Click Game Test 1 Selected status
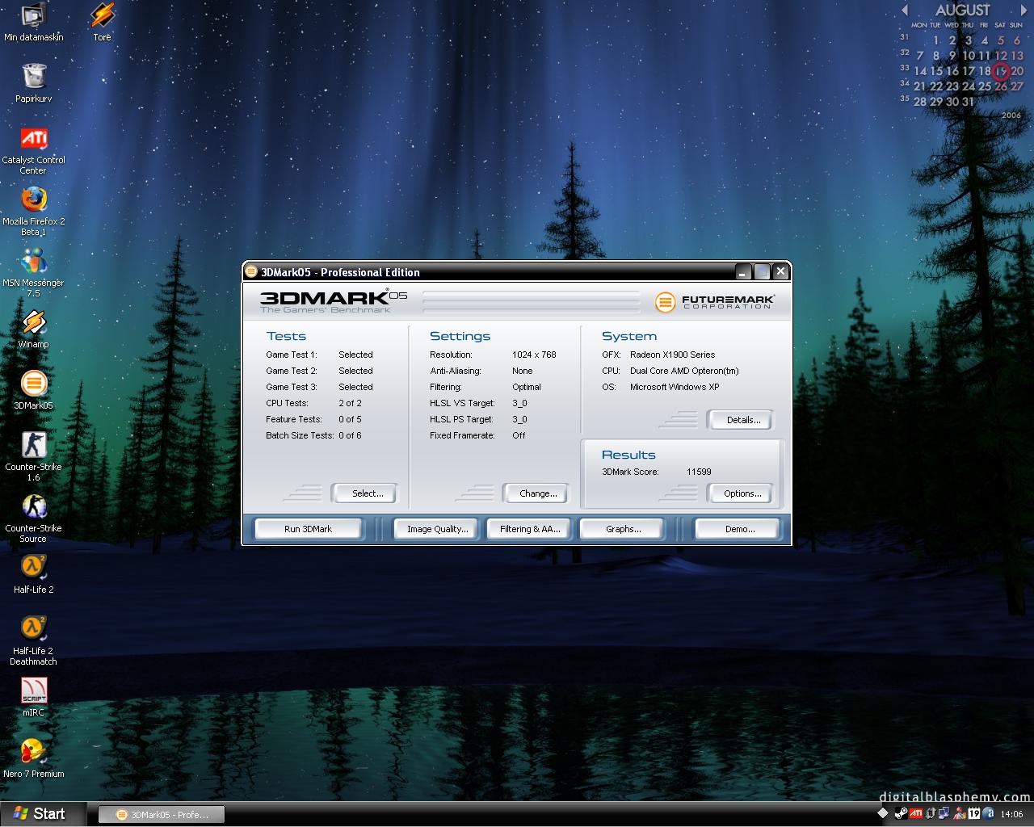The width and height of the screenshot is (1034, 827). 355,355
